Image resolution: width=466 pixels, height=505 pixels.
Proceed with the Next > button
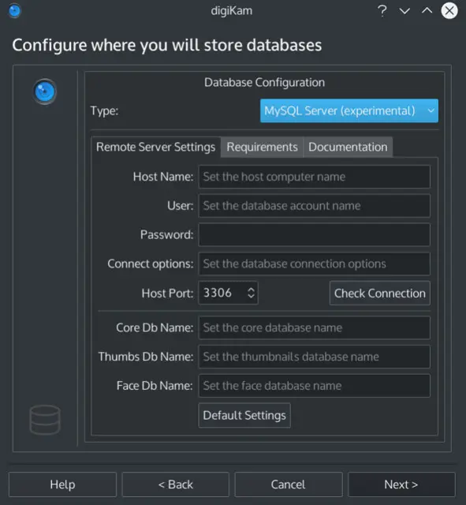(401, 484)
